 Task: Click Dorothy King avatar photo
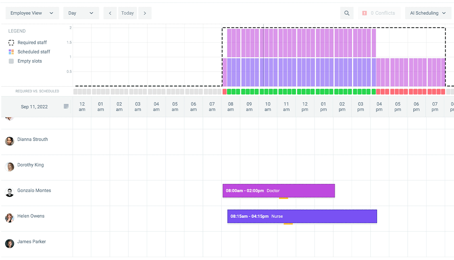point(10,167)
